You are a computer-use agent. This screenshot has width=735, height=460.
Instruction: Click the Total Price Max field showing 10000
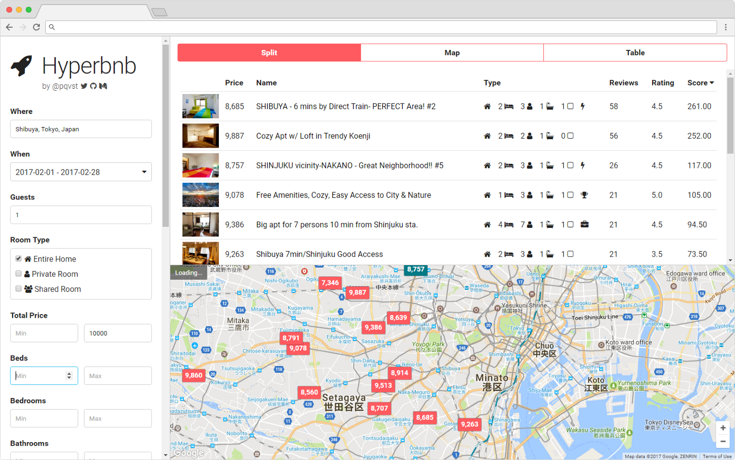click(x=118, y=333)
